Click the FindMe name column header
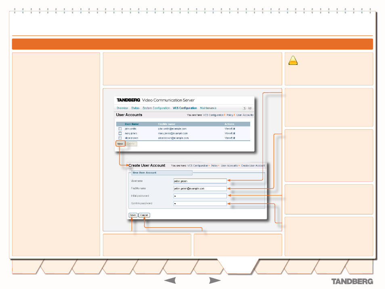 pos(167,124)
